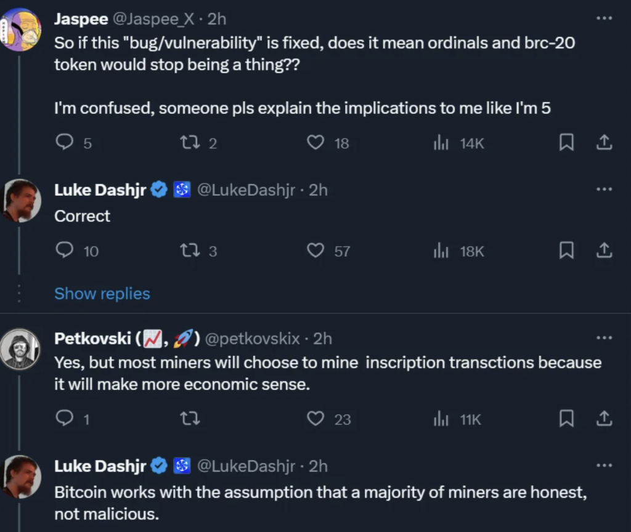Like Jaspee's tweet with heart icon
This screenshot has height=532, width=631.
(315, 142)
